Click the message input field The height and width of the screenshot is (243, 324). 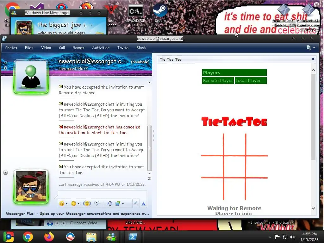click(x=102, y=195)
